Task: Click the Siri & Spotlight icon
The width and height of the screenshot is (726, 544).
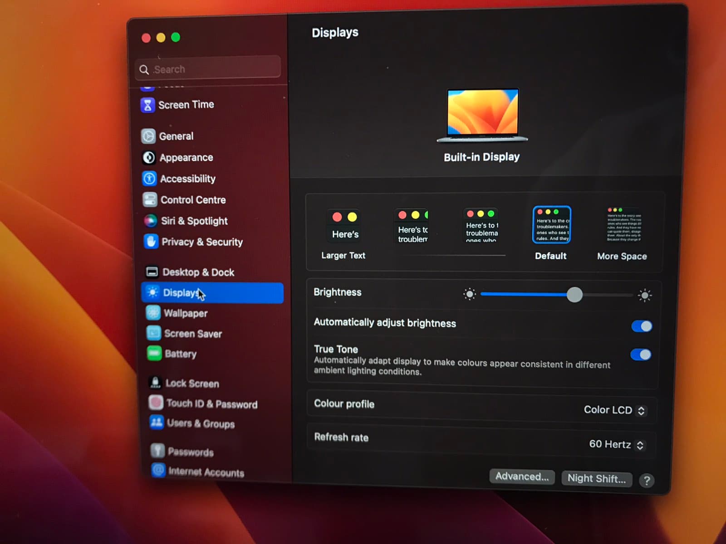Action: click(150, 221)
